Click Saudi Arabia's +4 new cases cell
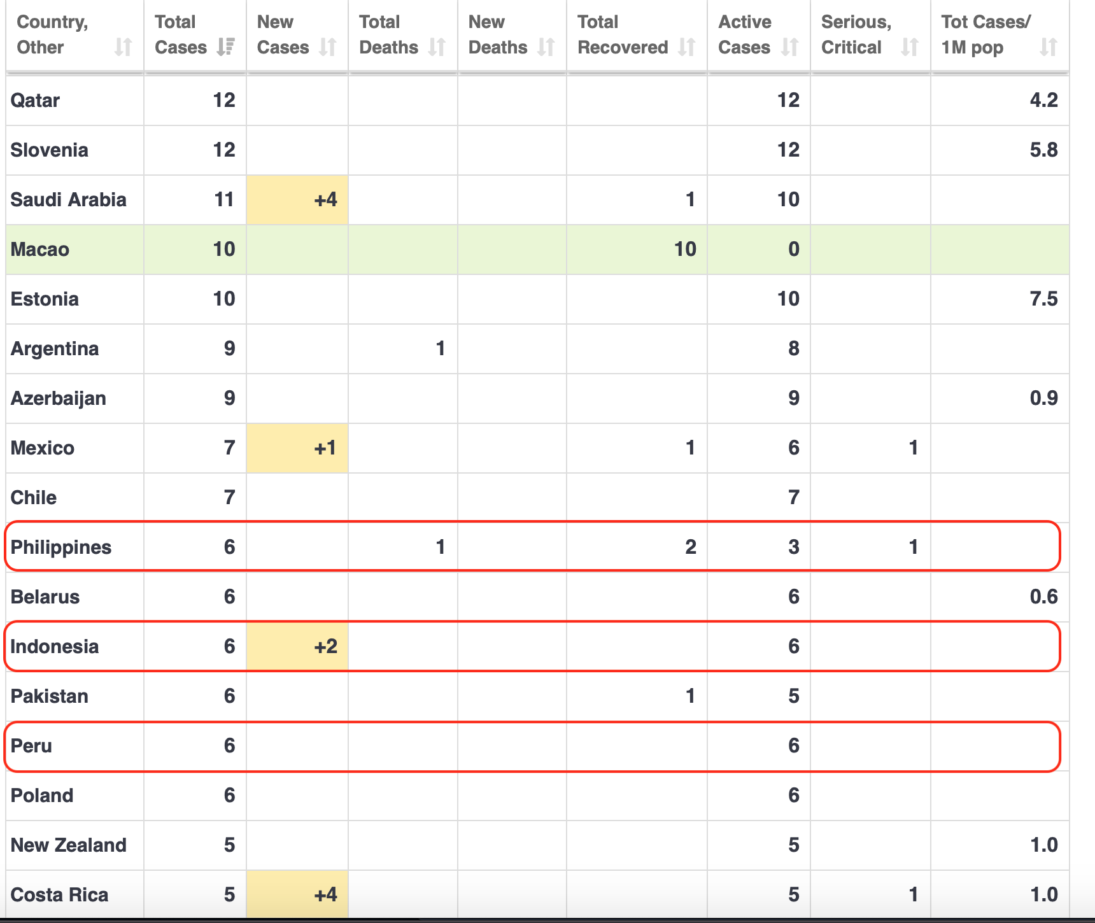This screenshot has width=1095, height=923. pyautogui.click(x=297, y=199)
